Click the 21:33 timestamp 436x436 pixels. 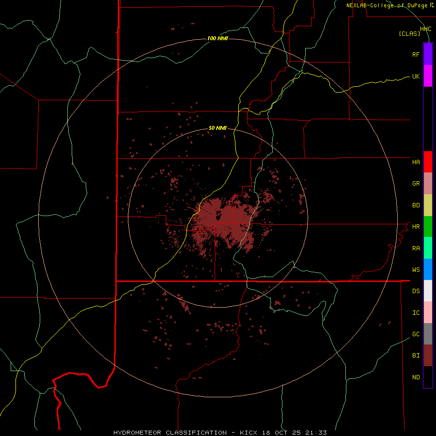pos(315,433)
